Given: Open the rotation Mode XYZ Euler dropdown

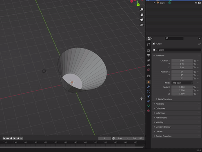Looking at the screenshot, I should 182,83.
